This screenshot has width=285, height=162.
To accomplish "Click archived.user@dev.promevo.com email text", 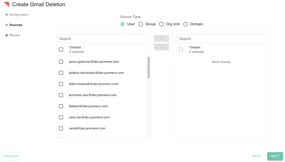I will [x=93, y=95].
